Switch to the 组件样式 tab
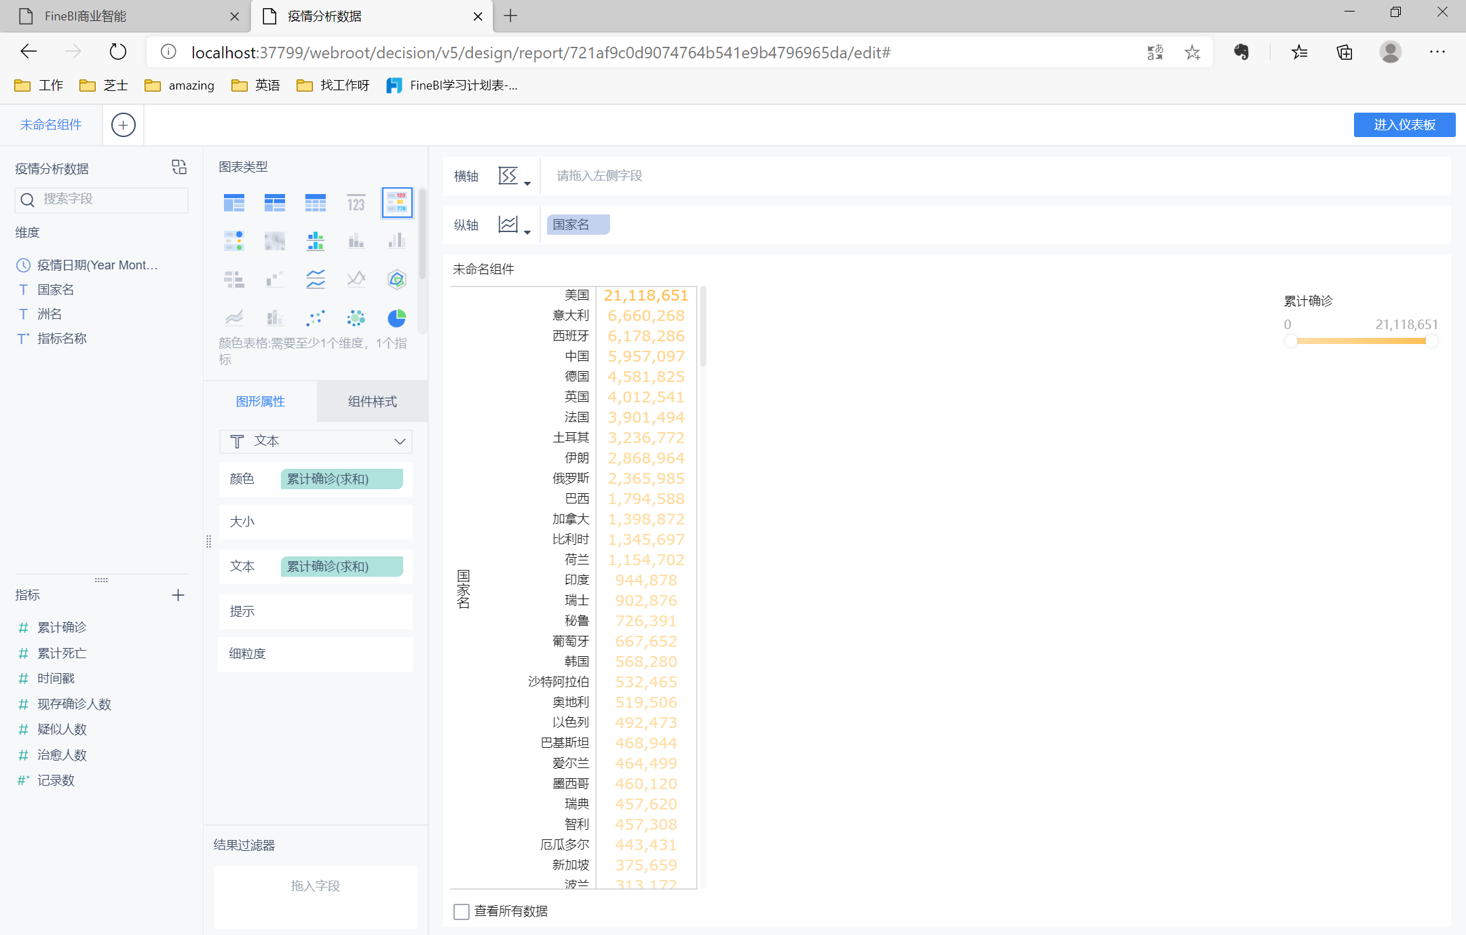 click(x=372, y=401)
